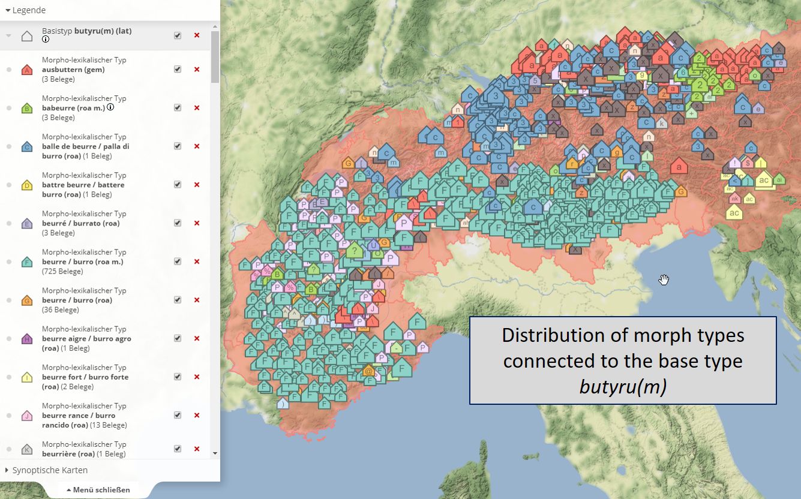Click the balle de beurre legend label
Screen dimensions: 801x499
point(85,146)
